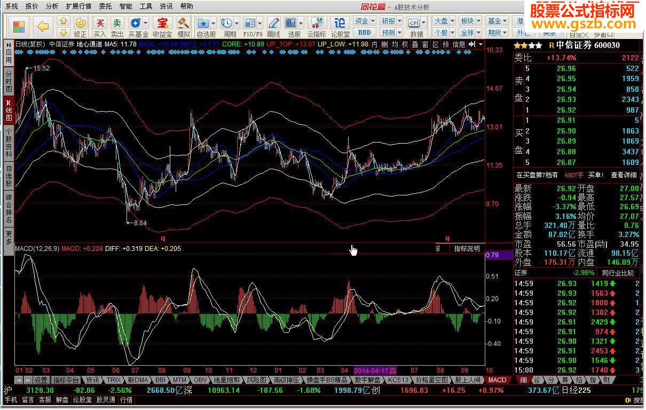
Task: Switch to the 综合排名 side tab
Action: pos(9,209)
